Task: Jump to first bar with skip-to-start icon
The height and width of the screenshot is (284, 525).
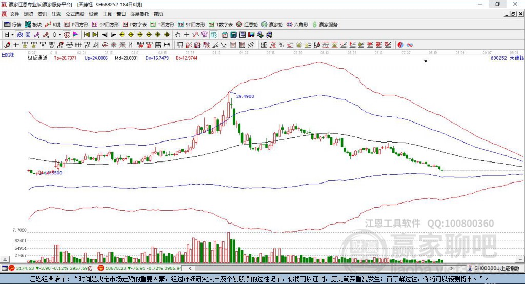Action: click(x=87, y=35)
